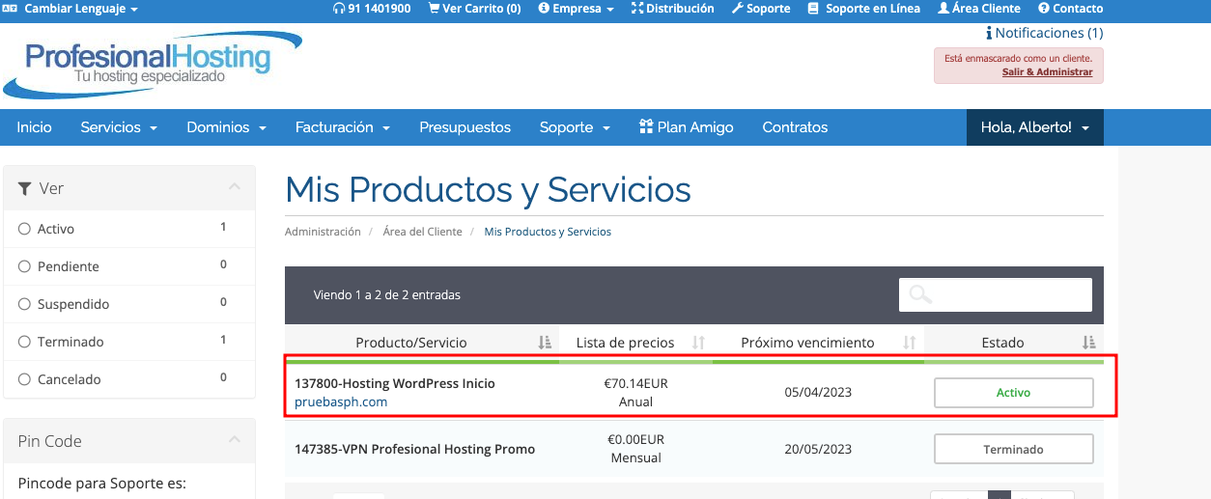
Task: Click the Soporte wrench icon
Action: 738,8
